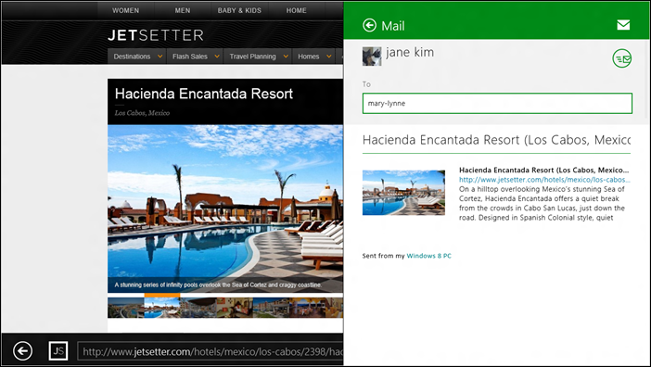This screenshot has width=651, height=367.
Task: Open the MEN menu
Action: (x=183, y=10)
